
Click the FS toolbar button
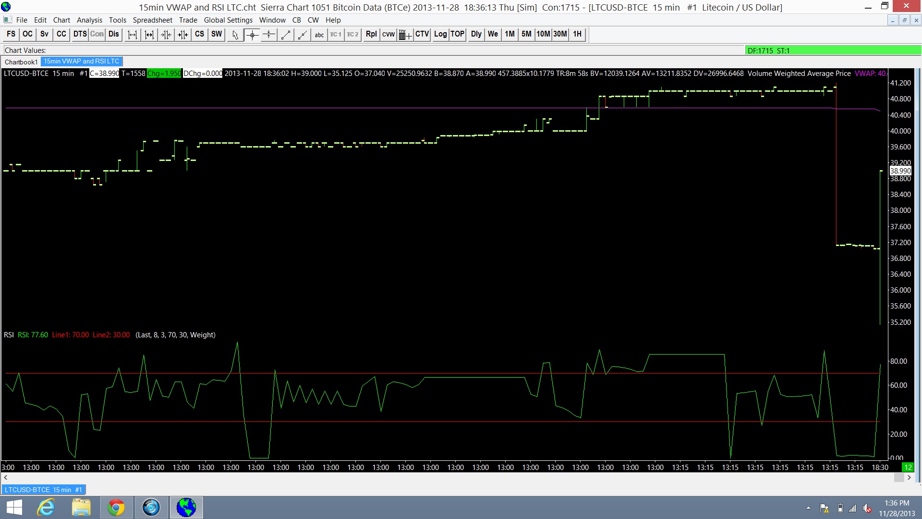coord(11,34)
